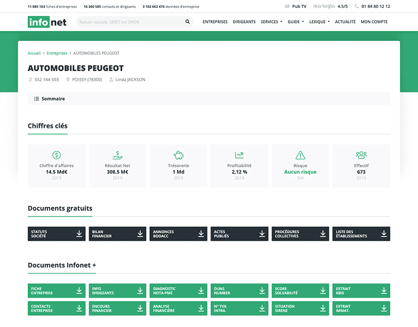Open the Lexique dropdown menu
The width and height of the screenshot is (418, 327).
[x=319, y=22]
